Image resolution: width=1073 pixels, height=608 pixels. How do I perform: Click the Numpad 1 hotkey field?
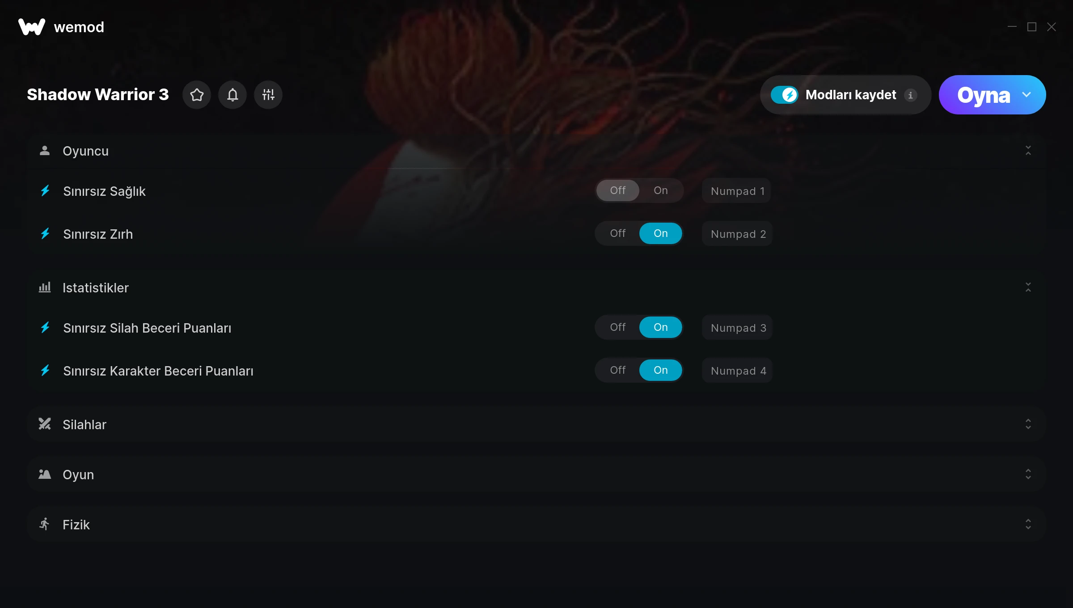(x=737, y=191)
